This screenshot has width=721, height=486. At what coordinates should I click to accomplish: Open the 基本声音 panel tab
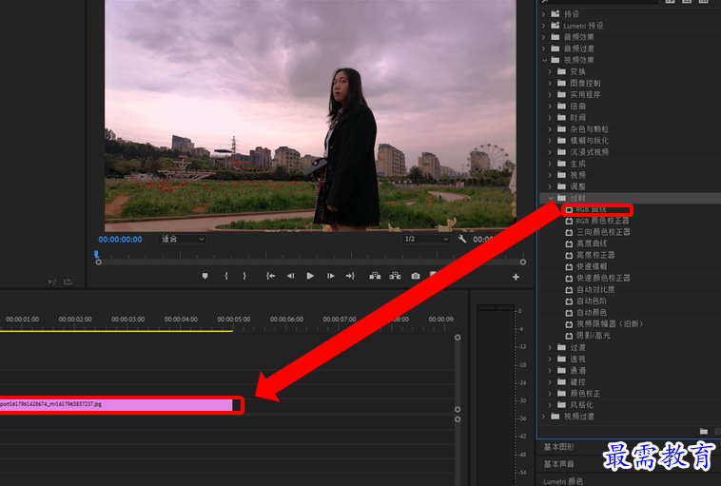558,464
